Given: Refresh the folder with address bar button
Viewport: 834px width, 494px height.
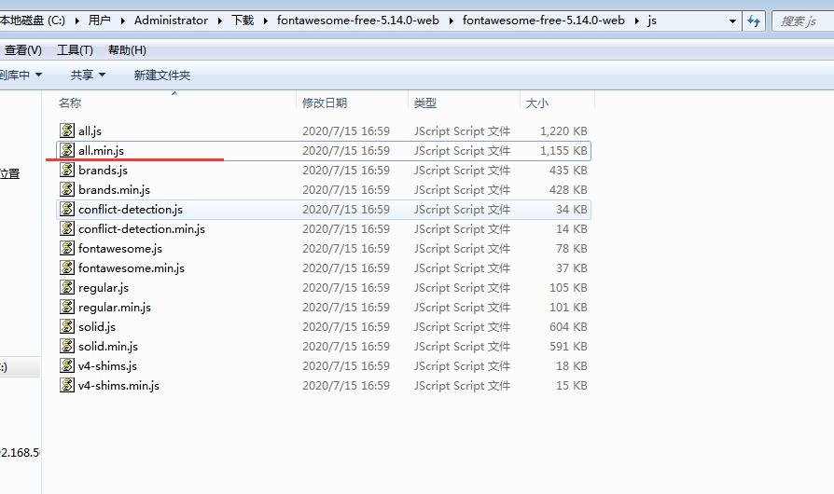Looking at the screenshot, I should pos(754,21).
